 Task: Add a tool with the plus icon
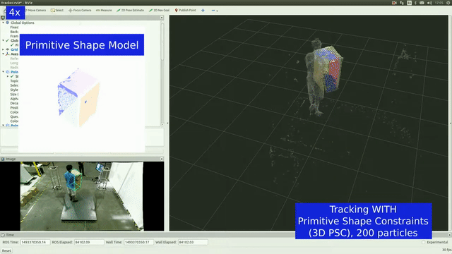(x=203, y=11)
